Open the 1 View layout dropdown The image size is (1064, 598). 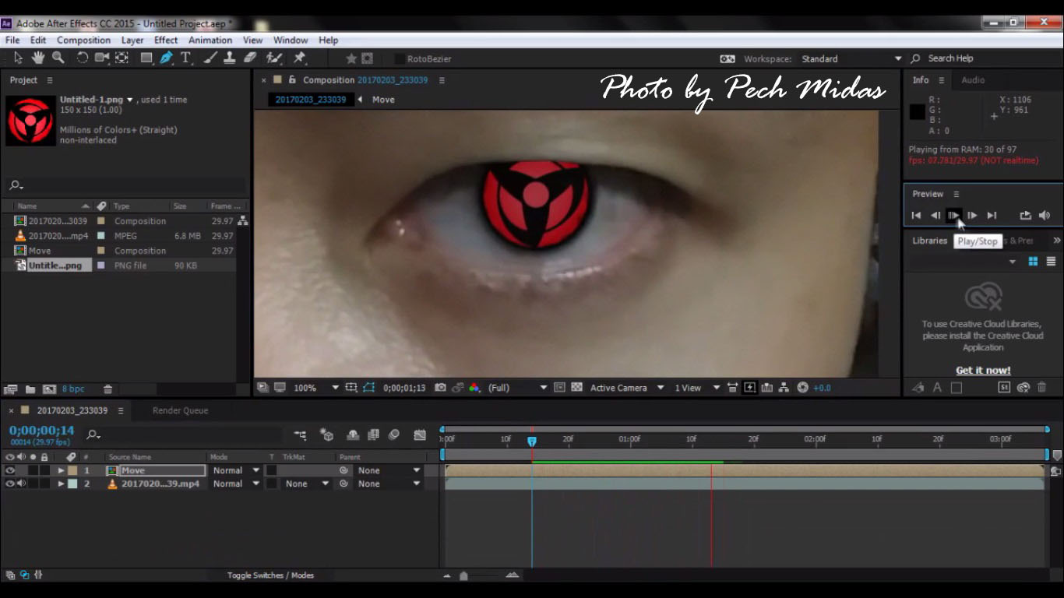696,387
